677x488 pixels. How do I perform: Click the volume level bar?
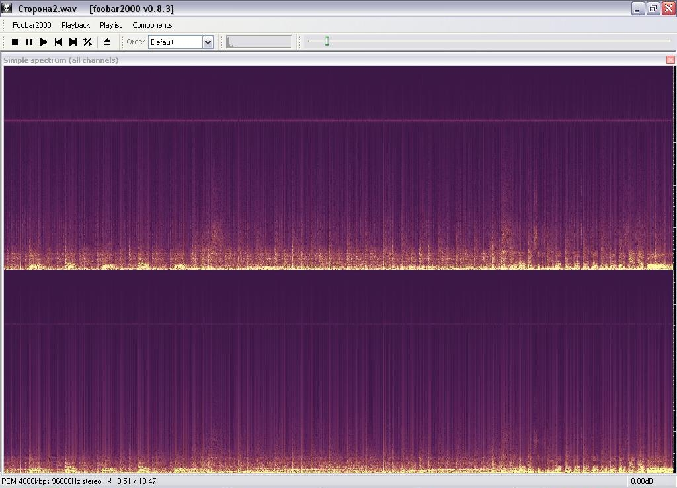click(259, 42)
